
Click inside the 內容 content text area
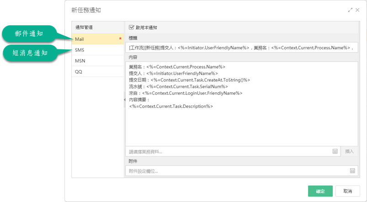242,104
